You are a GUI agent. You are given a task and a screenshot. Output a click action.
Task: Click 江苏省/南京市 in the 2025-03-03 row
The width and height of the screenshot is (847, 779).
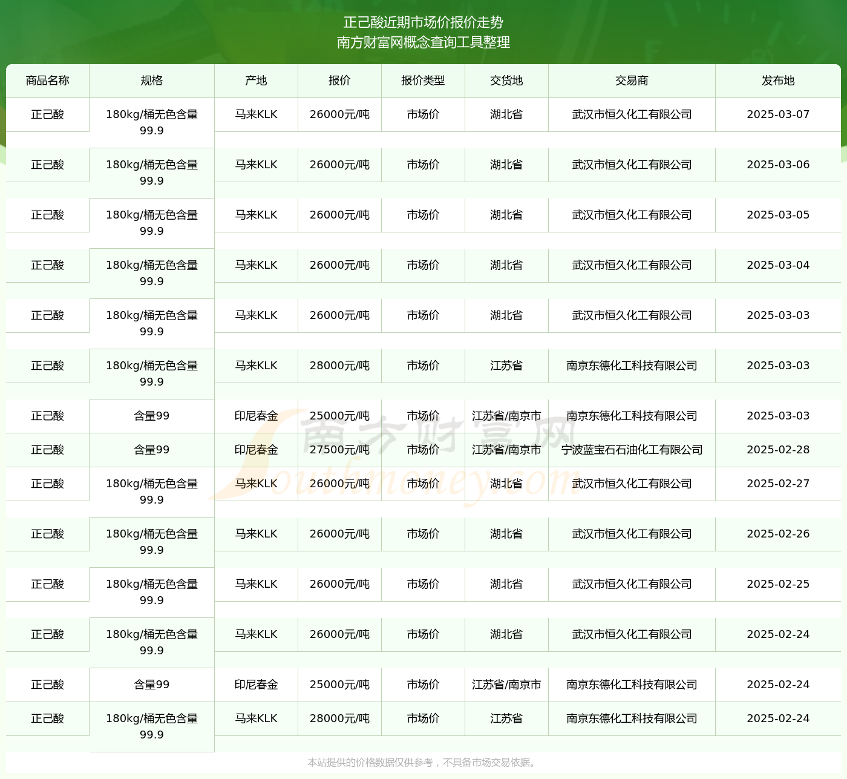click(x=507, y=416)
